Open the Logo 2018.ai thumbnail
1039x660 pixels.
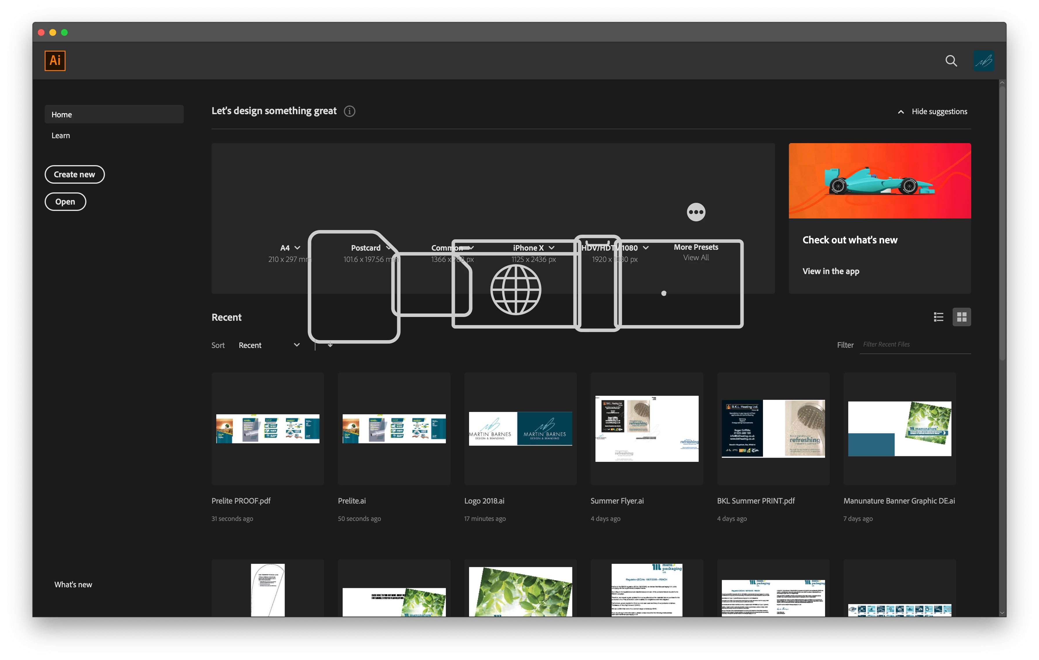(520, 429)
